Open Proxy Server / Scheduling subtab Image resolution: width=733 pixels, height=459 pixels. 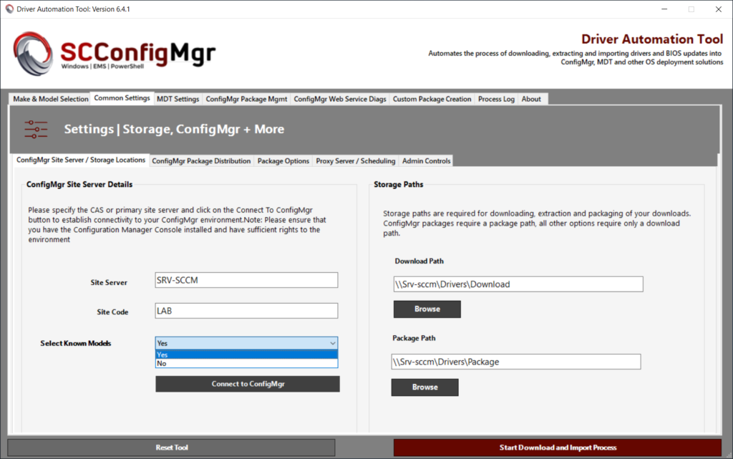(x=355, y=161)
